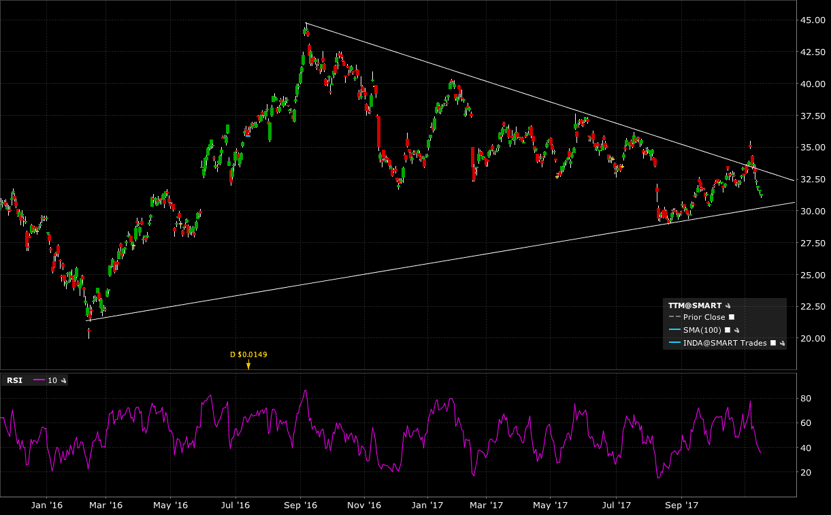Click the Prior Close legend label
Viewport: 831px width, 515px height.
coord(704,317)
